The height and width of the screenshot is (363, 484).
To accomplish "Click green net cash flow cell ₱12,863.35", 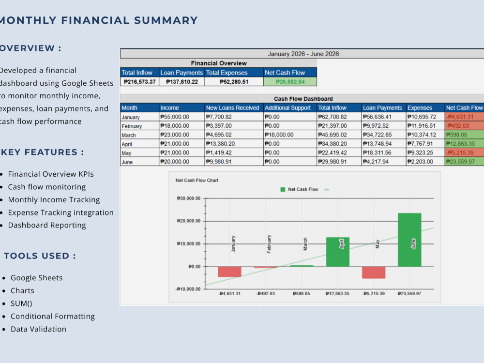I will 465,144.
